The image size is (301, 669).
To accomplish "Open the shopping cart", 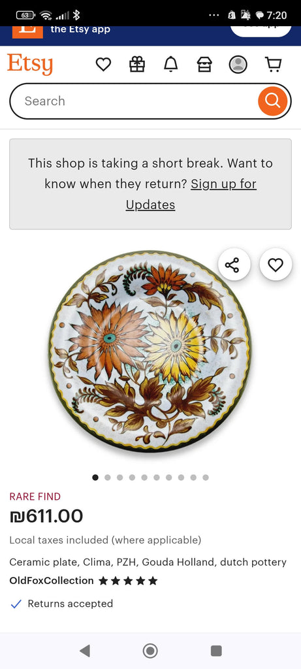I will point(273,65).
